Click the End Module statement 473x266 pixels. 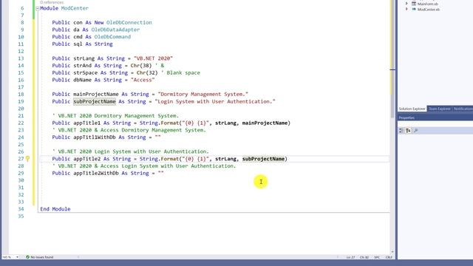(55, 209)
